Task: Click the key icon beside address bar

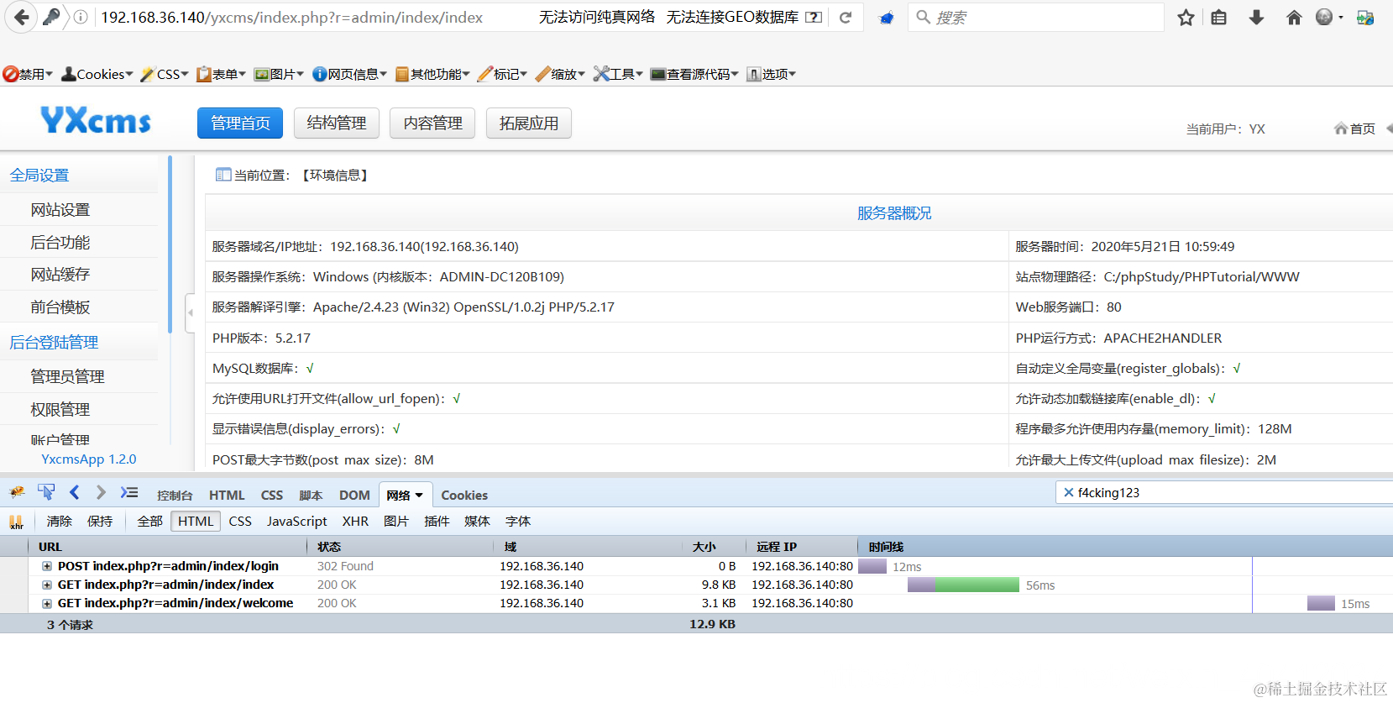Action: point(51,17)
